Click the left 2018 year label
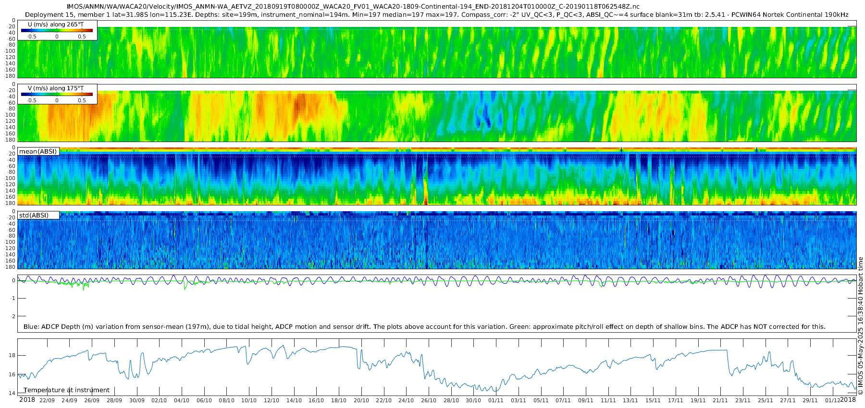The height and width of the screenshot is (408, 865). pyautogui.click(x=27, y=400)
